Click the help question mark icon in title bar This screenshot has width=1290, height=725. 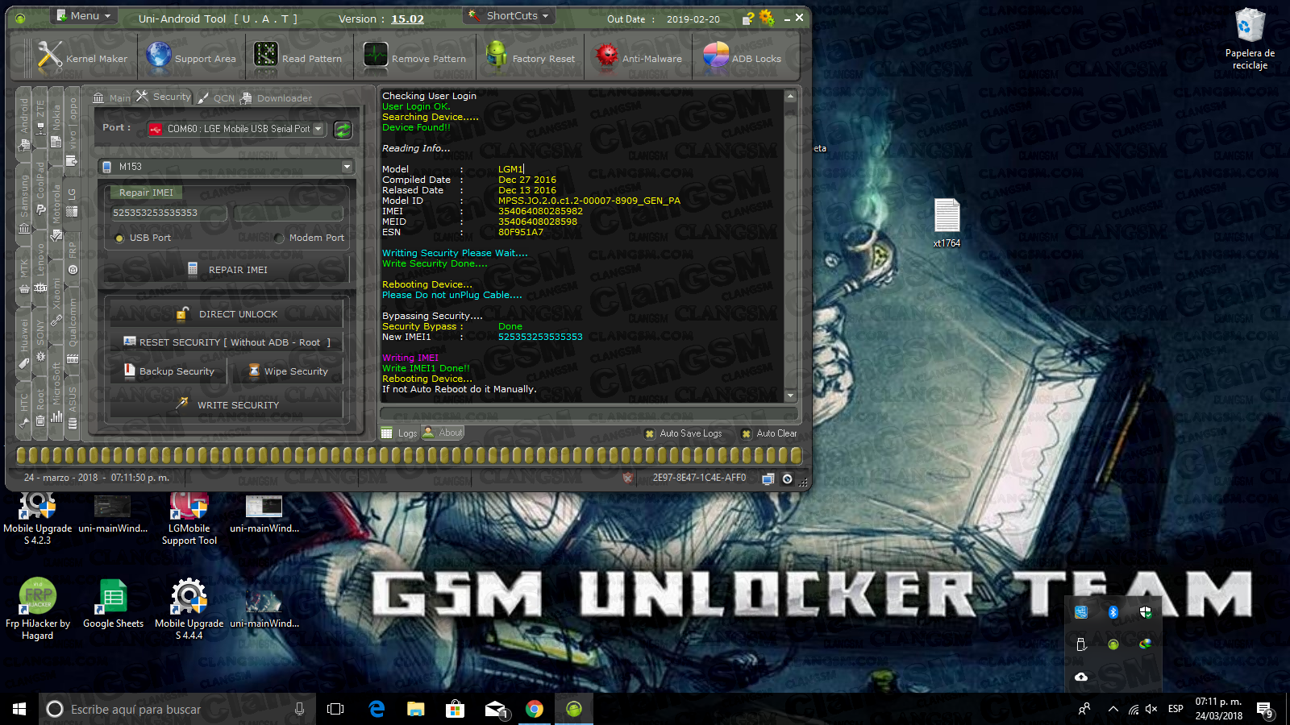749,18
